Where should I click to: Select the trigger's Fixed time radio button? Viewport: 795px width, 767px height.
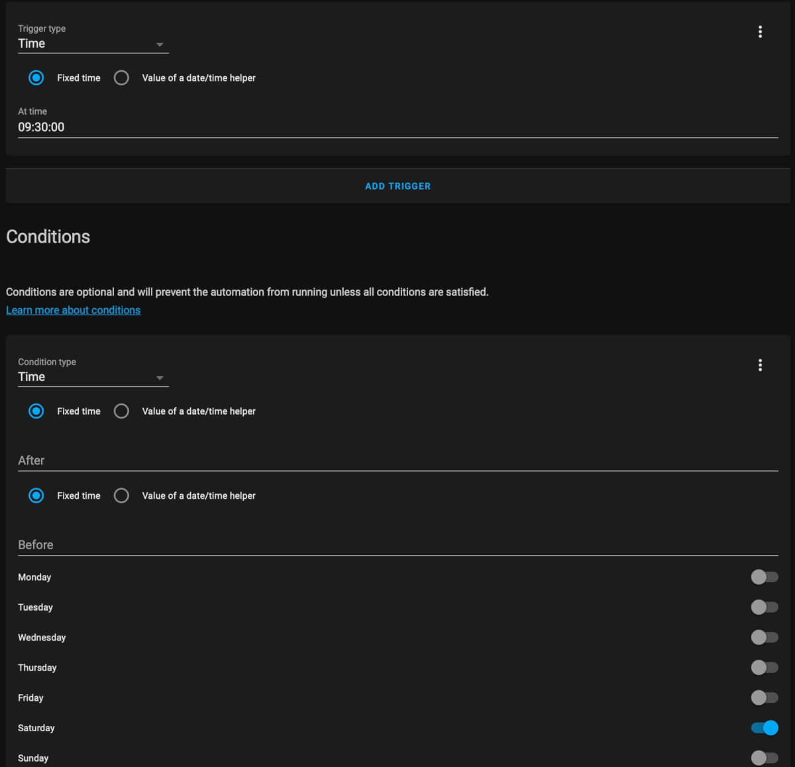[x=36, y=78]
